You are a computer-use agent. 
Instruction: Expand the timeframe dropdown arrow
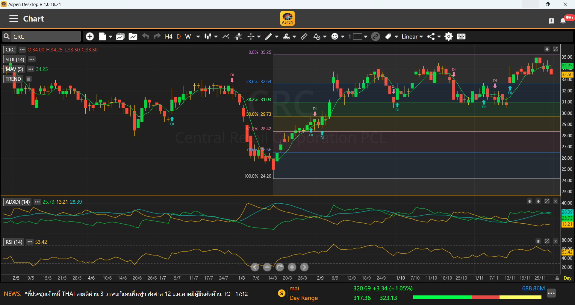[x=198, y=36]
